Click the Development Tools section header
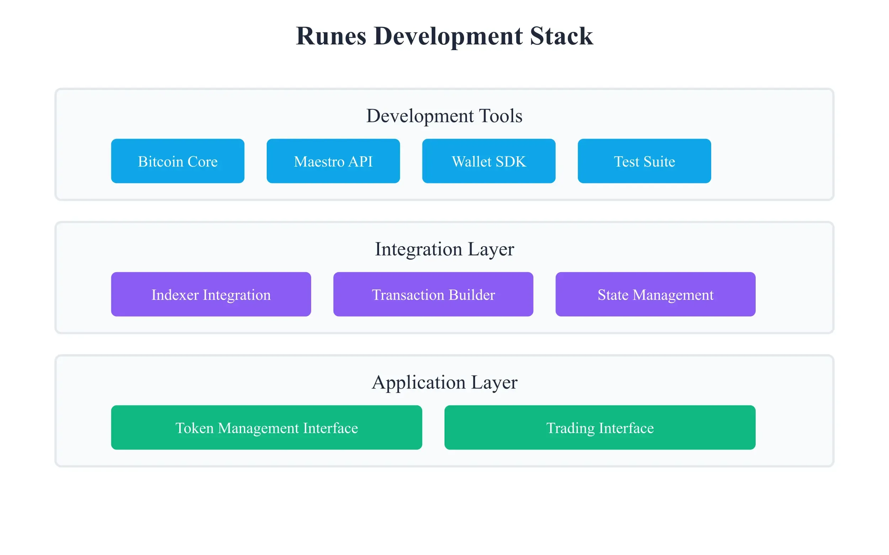This screenshot has height=555, width=889. pyautogui.click(x=445, y=115)
